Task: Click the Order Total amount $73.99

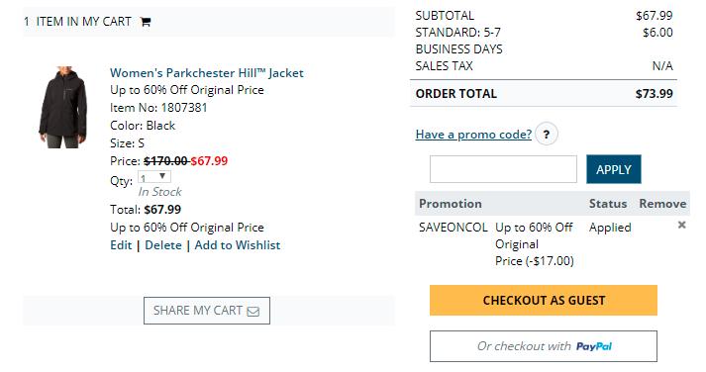Action: 654,94
